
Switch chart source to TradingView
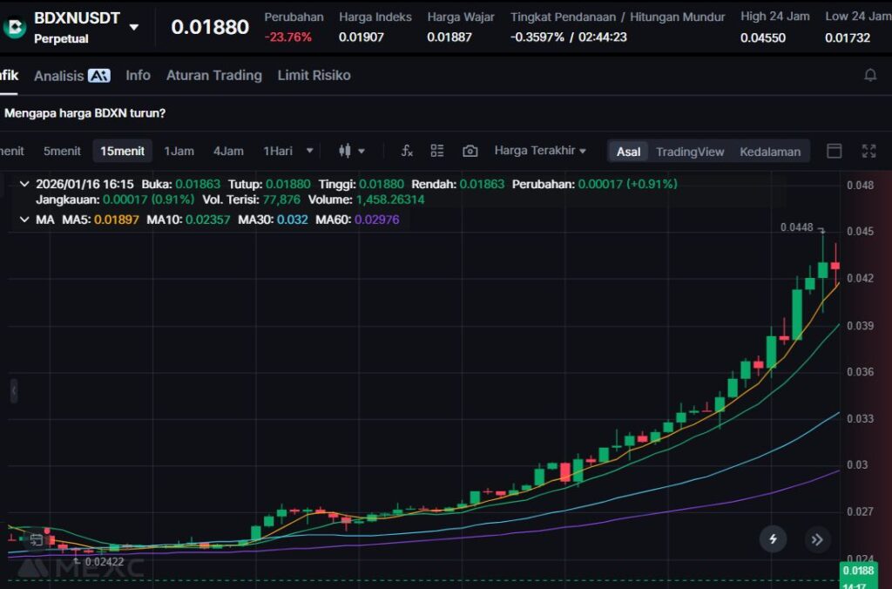coord(689,152)
